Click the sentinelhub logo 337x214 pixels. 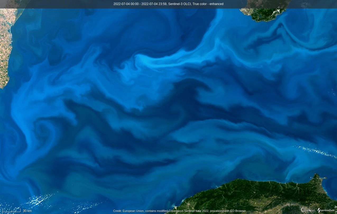pyautogui.click(x=326, y=210)
